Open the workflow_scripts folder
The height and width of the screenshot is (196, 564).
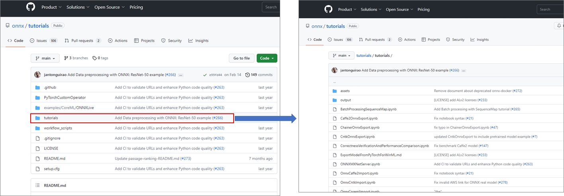click(58, 128)
